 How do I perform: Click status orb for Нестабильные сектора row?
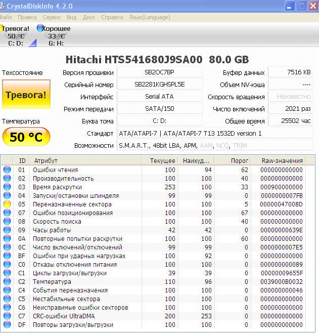pos(7,299)
